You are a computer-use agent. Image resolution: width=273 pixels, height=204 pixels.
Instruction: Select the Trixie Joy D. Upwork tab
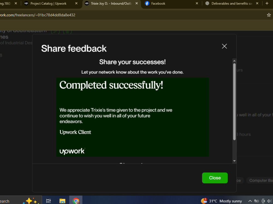[111, 4]
